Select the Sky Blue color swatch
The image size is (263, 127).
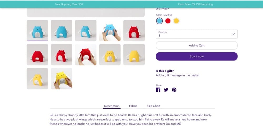pos(159,21)
